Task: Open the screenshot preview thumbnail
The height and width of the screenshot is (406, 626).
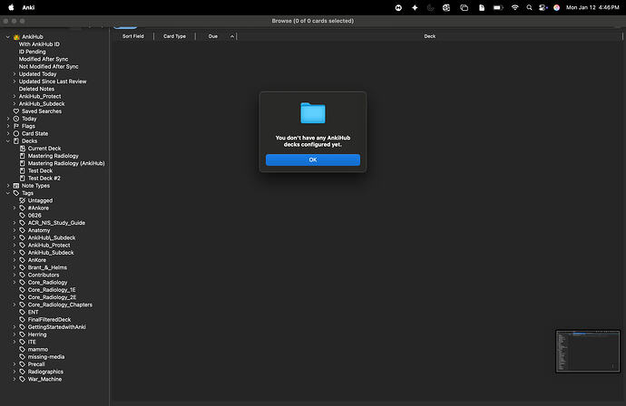Action: (x=588, y=352)
